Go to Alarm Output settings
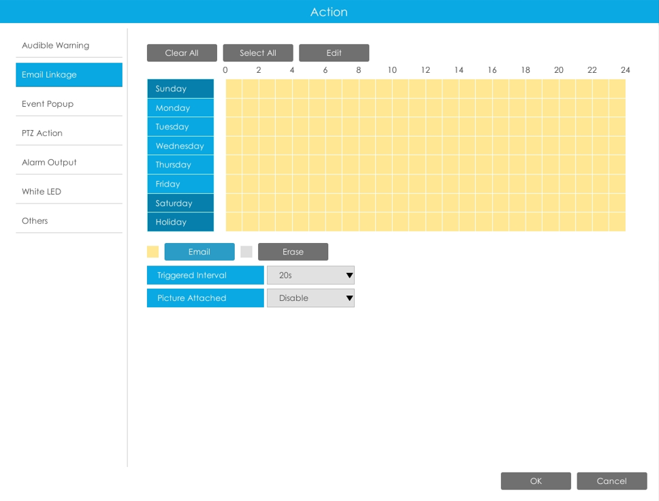Viewport: 659px width, 501px height. pyautogui.click(x=69, y=162)
